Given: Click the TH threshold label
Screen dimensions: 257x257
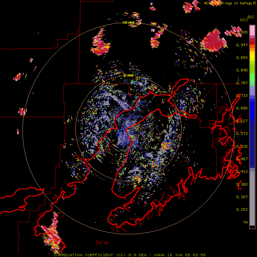Looking at the screenshot, I should (245, 222).
